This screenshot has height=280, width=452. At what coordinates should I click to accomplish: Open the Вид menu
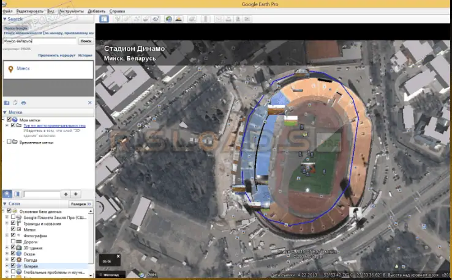[x=50, y=11]
